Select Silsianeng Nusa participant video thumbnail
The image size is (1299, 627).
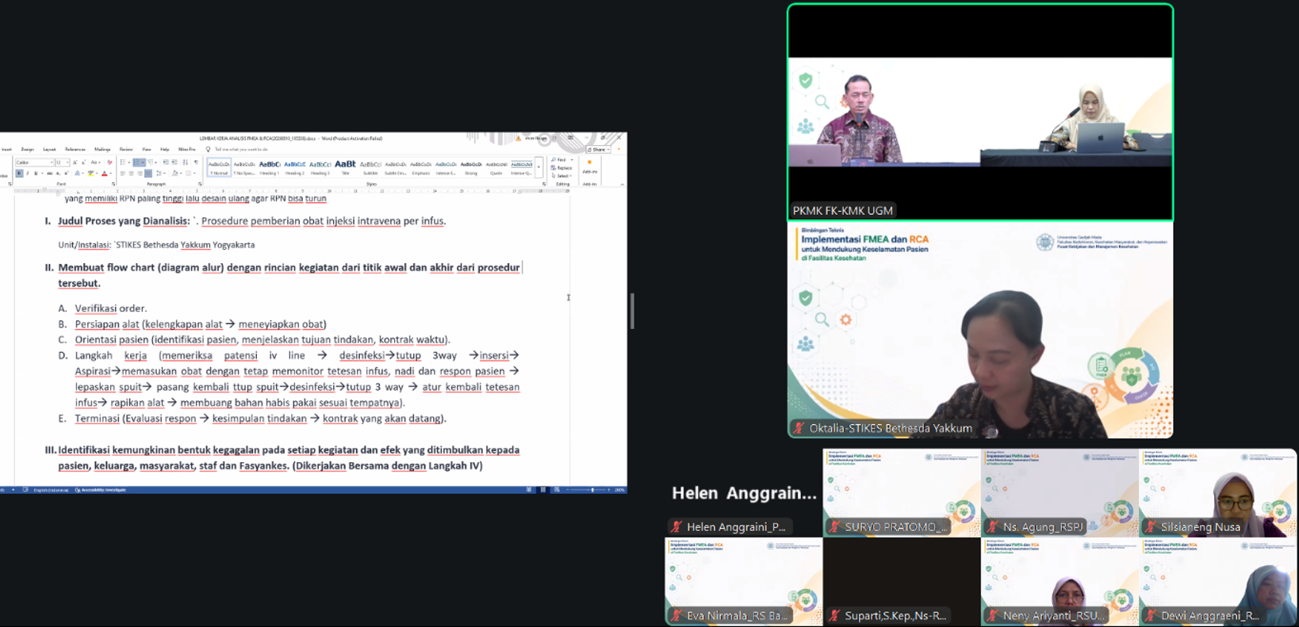(1218, 492)
